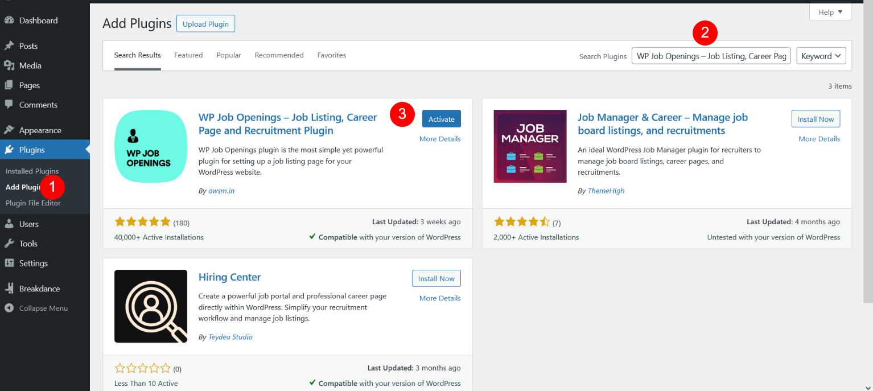Image resolution: width=873 pixels, height=391 pixels.
Task: Click the '3 items' count text
Action: 840,86
